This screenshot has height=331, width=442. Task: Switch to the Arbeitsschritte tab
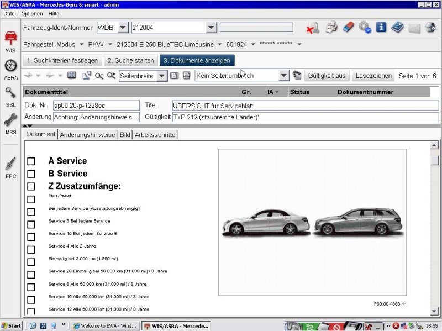[155, 135]
